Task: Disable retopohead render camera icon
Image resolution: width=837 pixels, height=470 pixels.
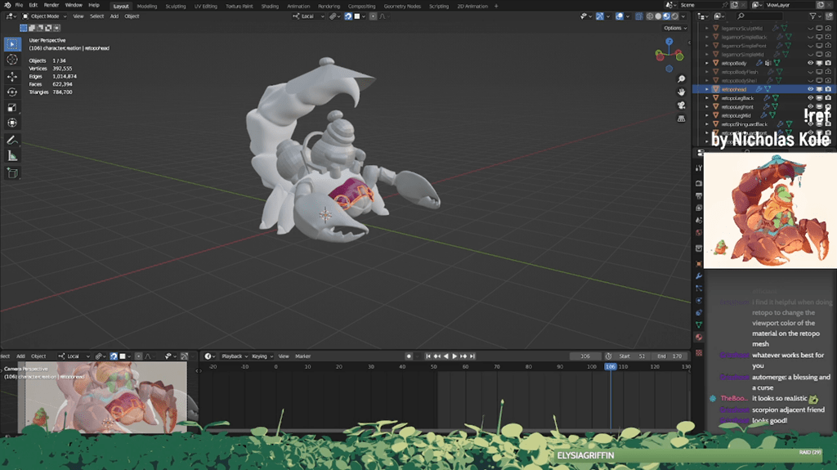Action: click(x=828, y=89)
